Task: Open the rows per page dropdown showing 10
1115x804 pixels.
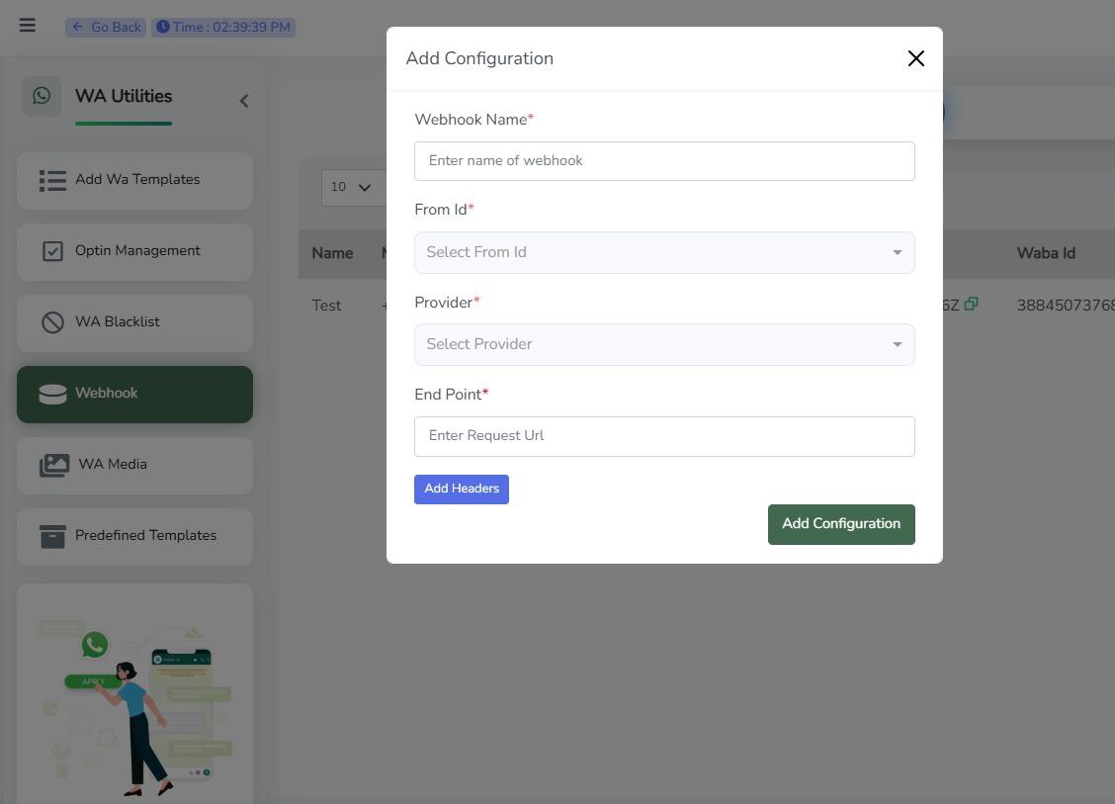Action: point(349,186)
